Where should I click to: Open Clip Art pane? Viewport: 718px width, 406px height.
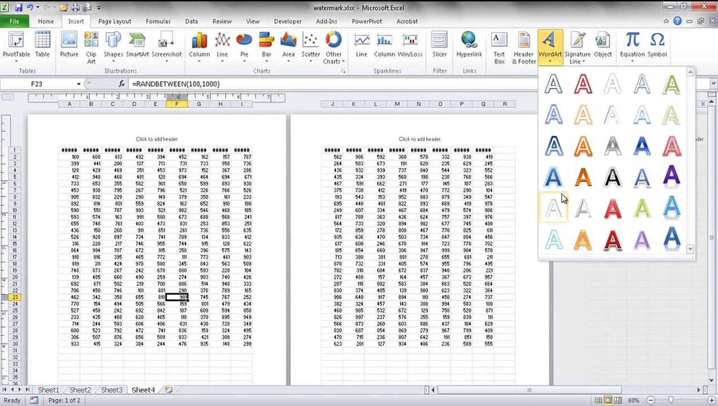tap(91, 47)
